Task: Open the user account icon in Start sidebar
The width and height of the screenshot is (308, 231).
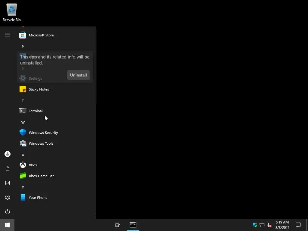Action: tap(8, 154)
